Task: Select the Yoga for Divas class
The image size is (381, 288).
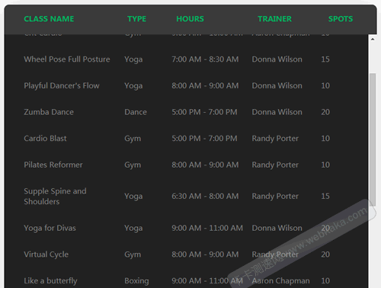Action: point(50,228)
